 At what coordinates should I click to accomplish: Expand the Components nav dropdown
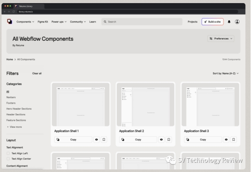coord(25,22)
